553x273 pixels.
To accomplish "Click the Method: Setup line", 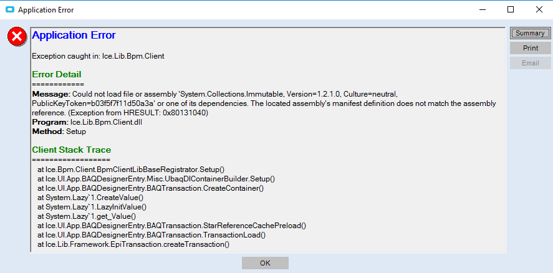I will click(59, 132).
